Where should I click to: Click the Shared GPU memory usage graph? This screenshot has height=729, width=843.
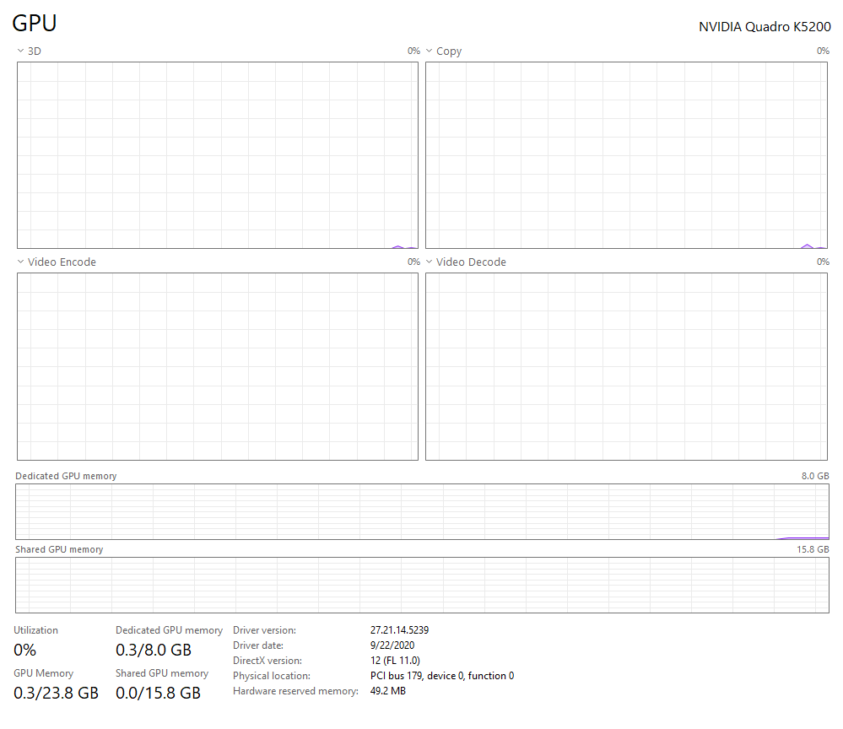(422, 585)
